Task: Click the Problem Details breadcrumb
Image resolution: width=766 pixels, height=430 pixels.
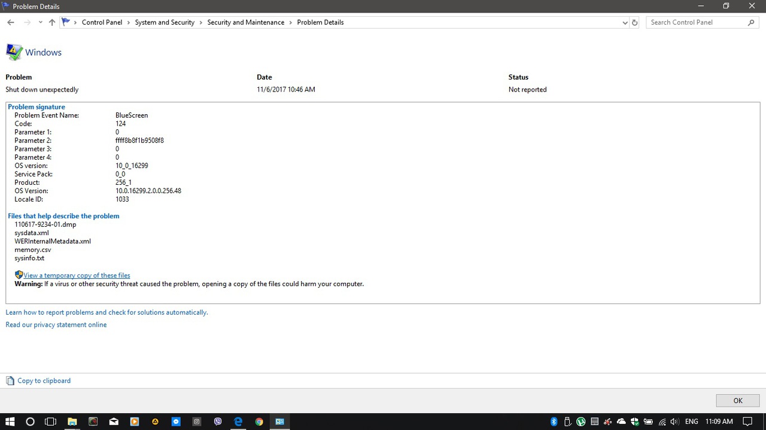Action: tap(320, 22)
